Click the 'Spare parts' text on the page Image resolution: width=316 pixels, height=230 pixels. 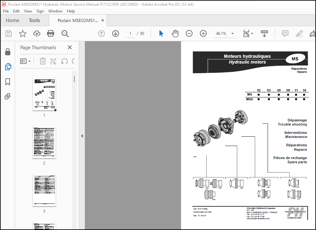pos(297,162)
